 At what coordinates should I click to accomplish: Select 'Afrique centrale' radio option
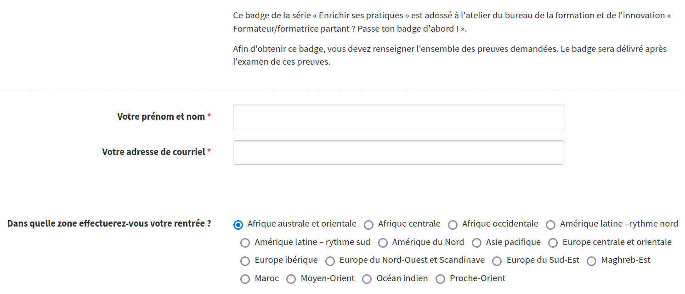(x=368, y=225)
